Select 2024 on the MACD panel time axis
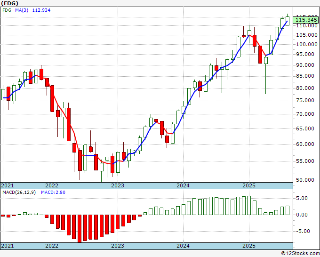The width and height of the screenshot is (320, 257). tap(183, 246)
